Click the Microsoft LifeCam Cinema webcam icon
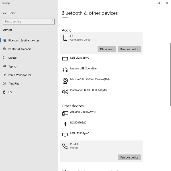Screen dimensions: 171x171 (x=65, y=81)
